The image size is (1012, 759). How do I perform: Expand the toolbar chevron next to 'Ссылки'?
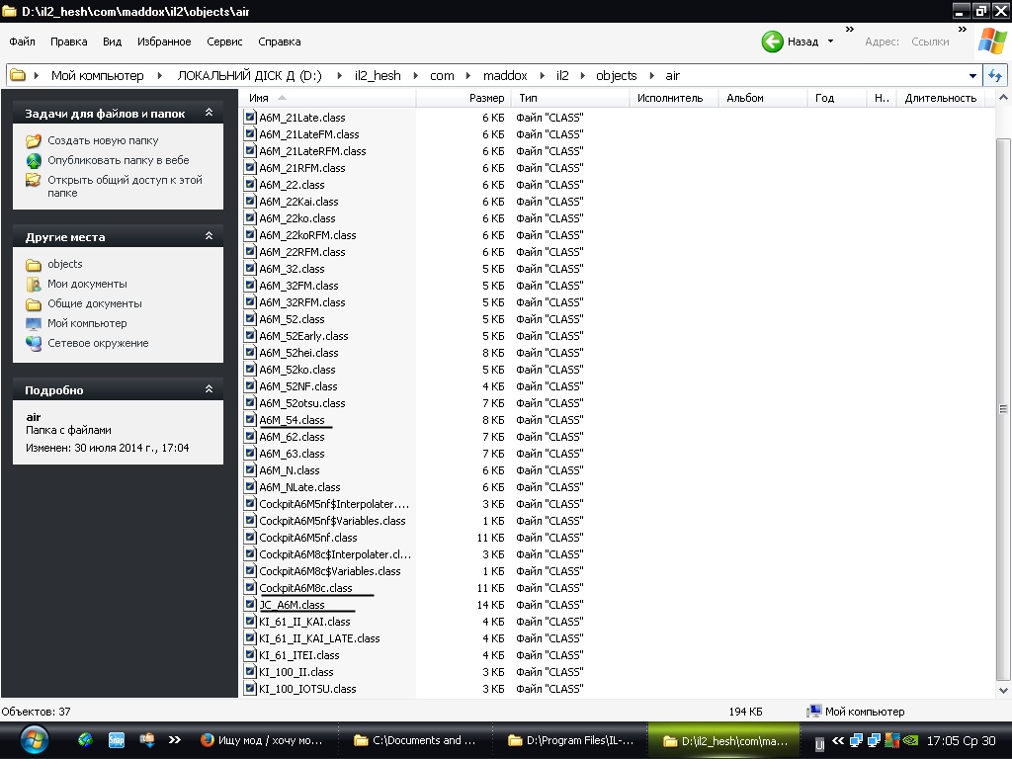(x=963, y=29)
